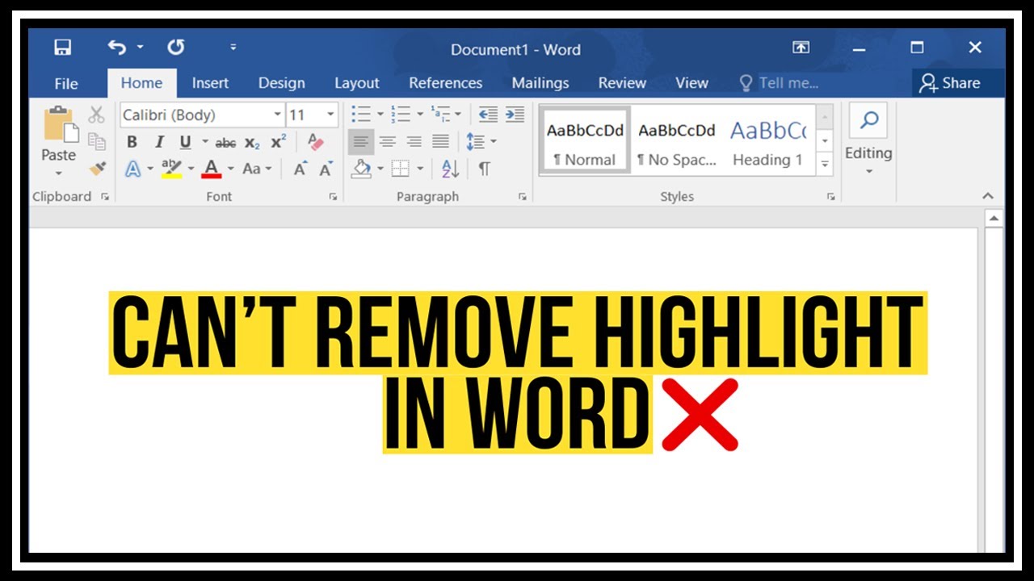Image resolution: width=1034 pixels, height=581 pixels.
Task: Toggle Show/Hide paragraph marks
Action: tap(484, 169)
